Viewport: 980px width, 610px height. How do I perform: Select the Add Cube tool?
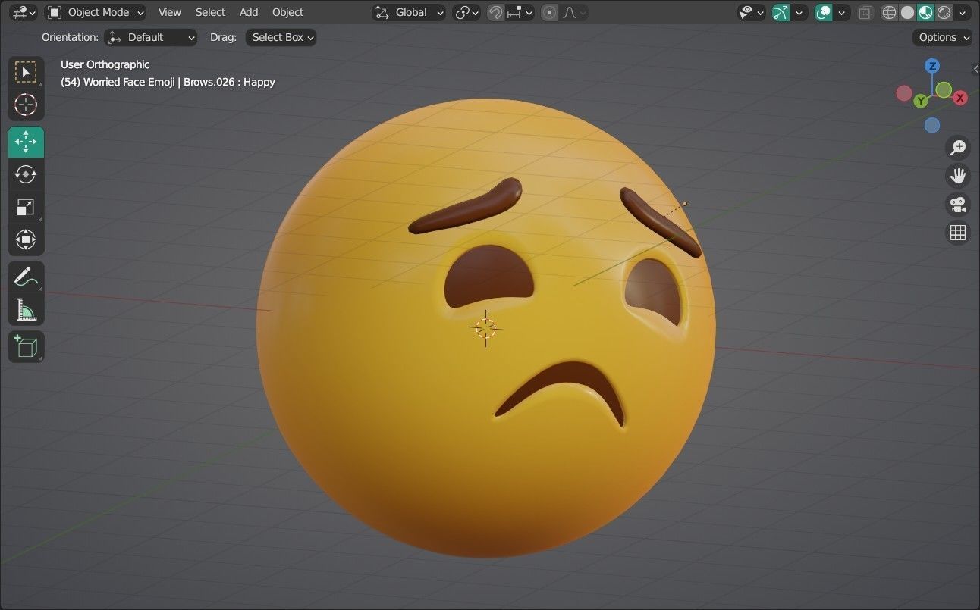(26, 346)
